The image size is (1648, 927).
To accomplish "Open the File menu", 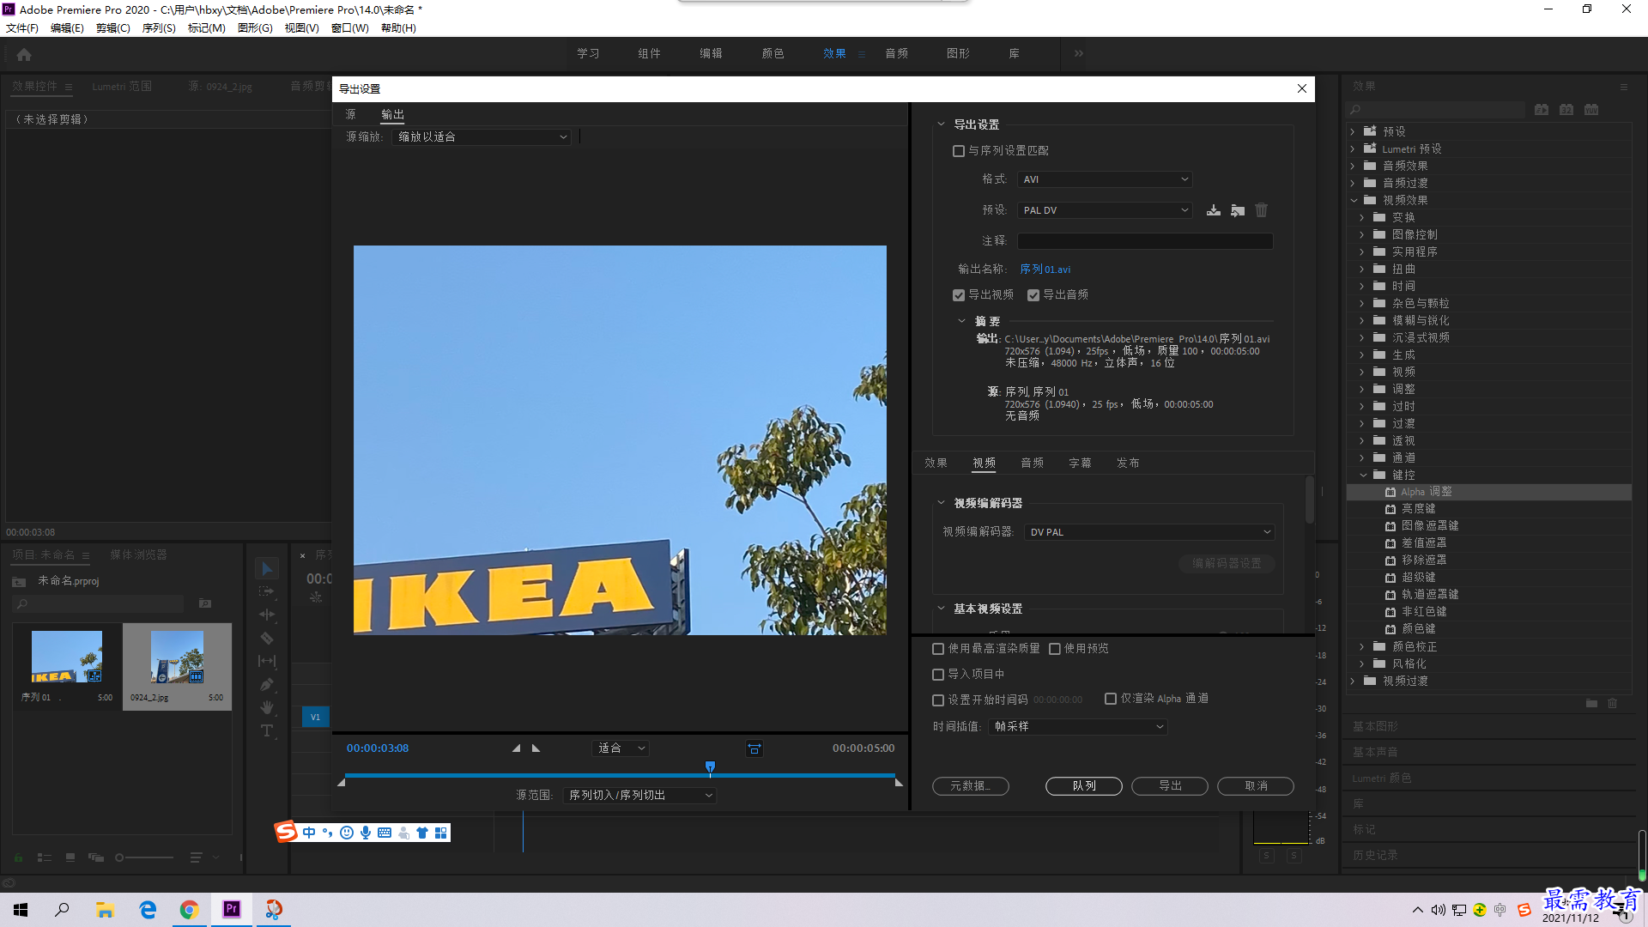I will [x=22, y=28].
